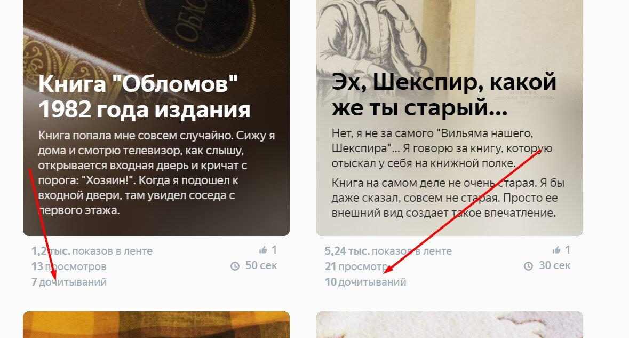Click Обломов article description paragraph

click(156, 172)
